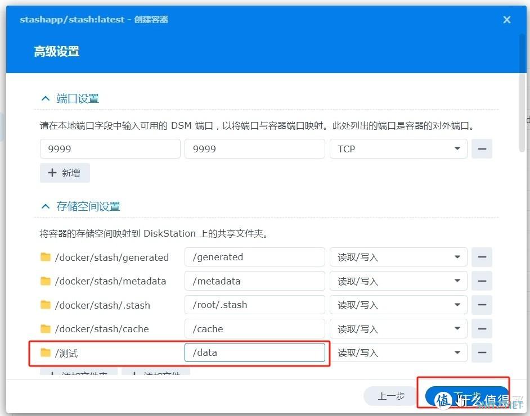Edit the container port field 9999
This screenshot has width=530, height=416.
click(x=254, y=148)
